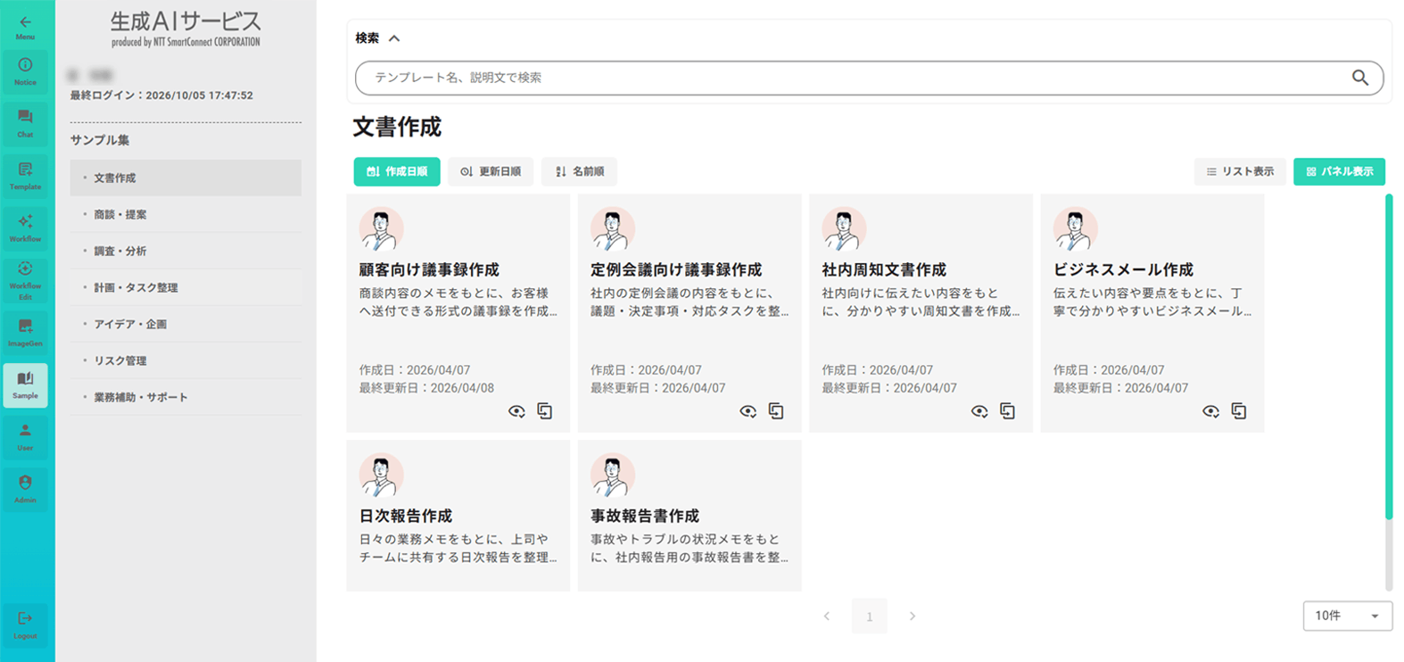Select 業務補助・サポート category

(186, 397)
